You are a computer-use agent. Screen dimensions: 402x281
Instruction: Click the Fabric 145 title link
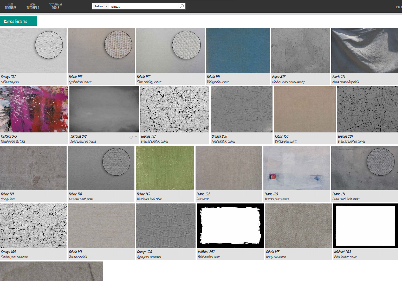tap(273, 252)
